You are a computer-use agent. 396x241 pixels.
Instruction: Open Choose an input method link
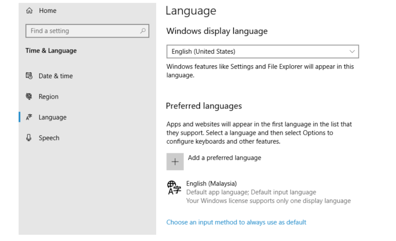coord(236,222)
